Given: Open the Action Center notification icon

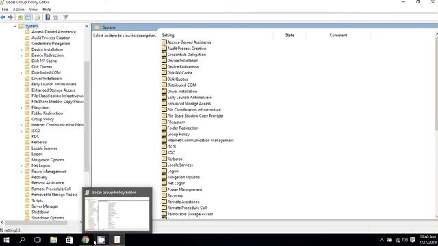Looking at the screenshot, I should (413, 240).
